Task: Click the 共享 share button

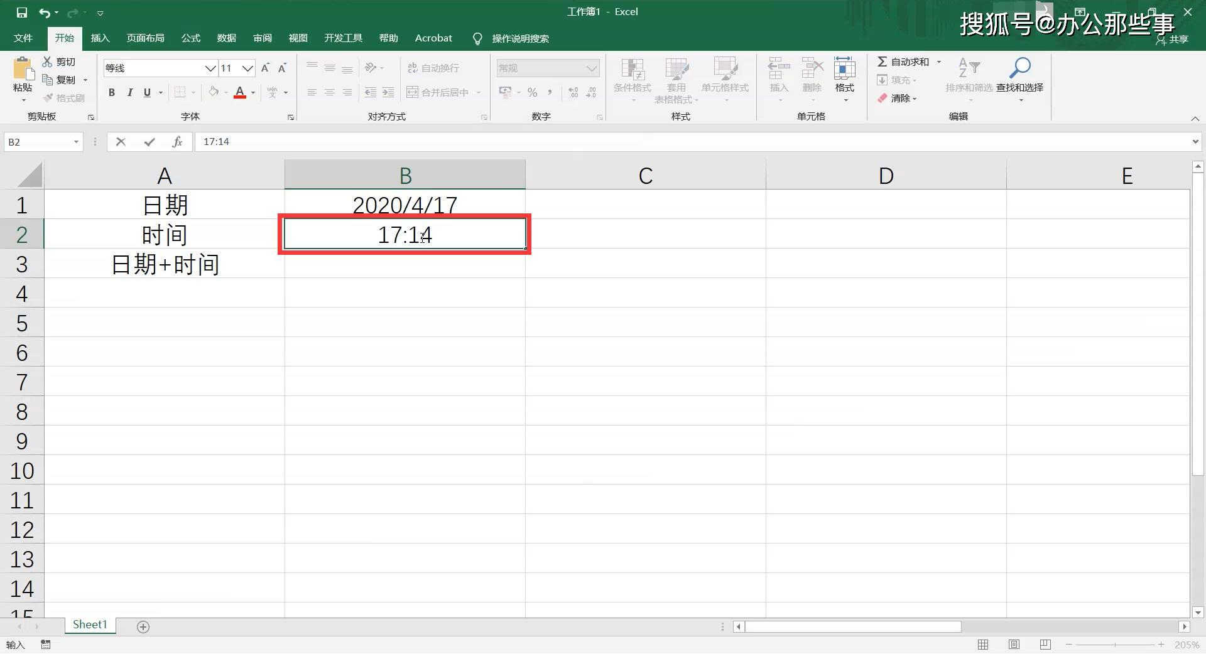Action: (x=1172, y=39)
